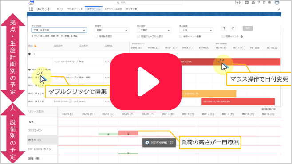Toggle the 兄弟イベント checkbox
The height and width of the screenshot is (164, 292).
[223, 36]
